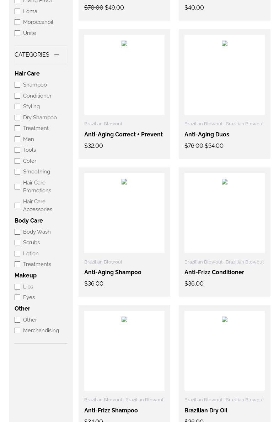Viewport: 279px width, 422px height.
Task: Tick the Moroccanoil brand checkbox
Action: click(x=17, y=22)
